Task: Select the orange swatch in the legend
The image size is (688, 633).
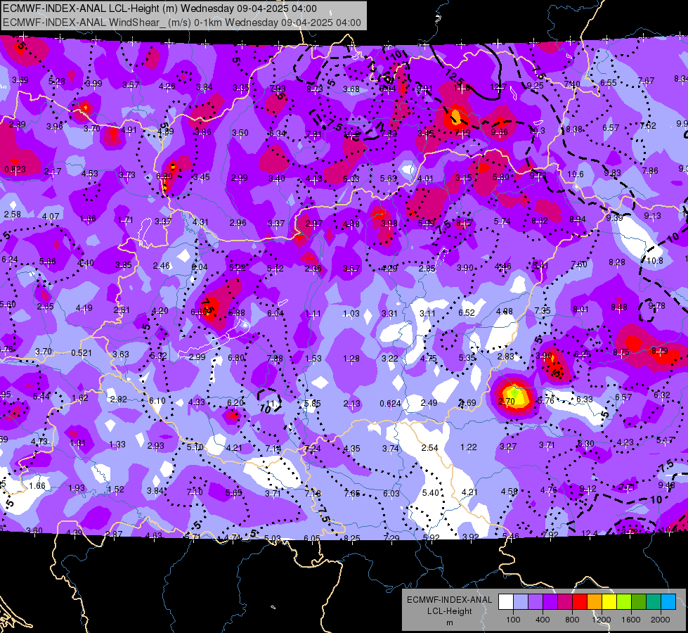Action: coord(595,602)
